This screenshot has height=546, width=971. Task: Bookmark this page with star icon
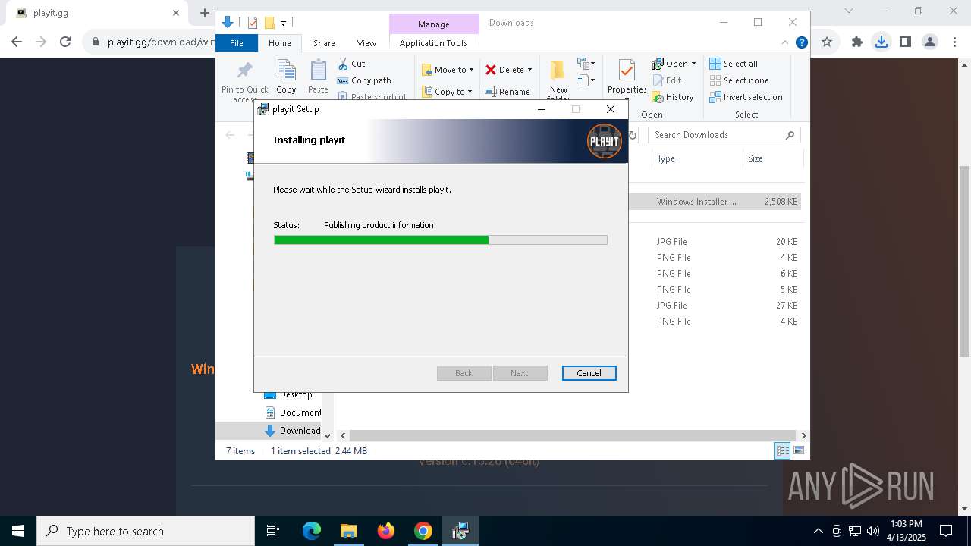tap(827, 42)
